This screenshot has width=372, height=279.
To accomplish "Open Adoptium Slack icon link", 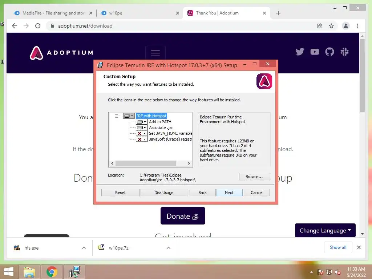I will 344,52.
